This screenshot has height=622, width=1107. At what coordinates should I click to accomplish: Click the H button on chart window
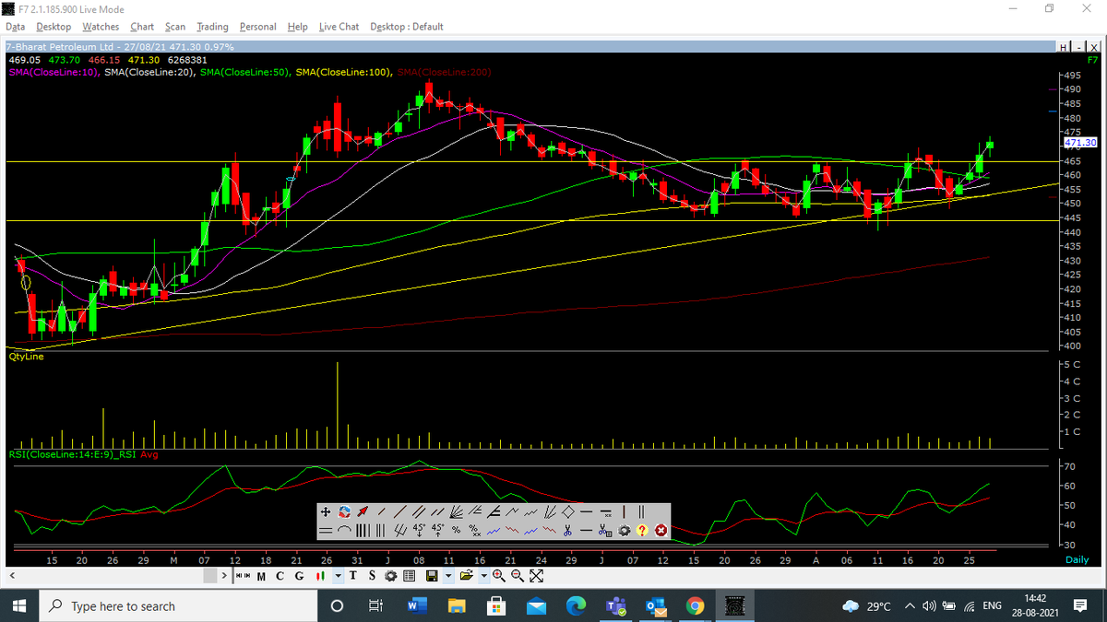point(1064,46)
